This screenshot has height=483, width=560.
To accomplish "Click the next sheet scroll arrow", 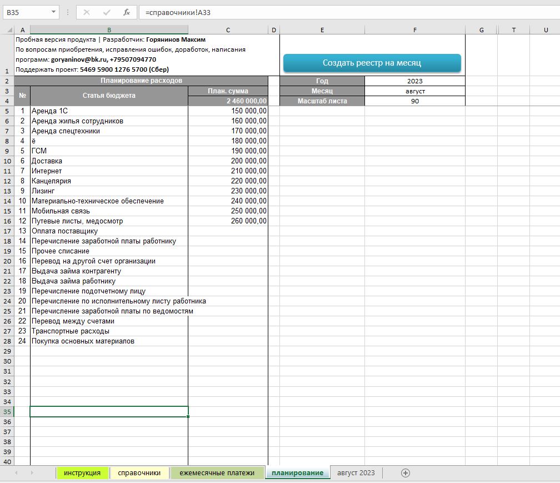I will pos(32,473).
